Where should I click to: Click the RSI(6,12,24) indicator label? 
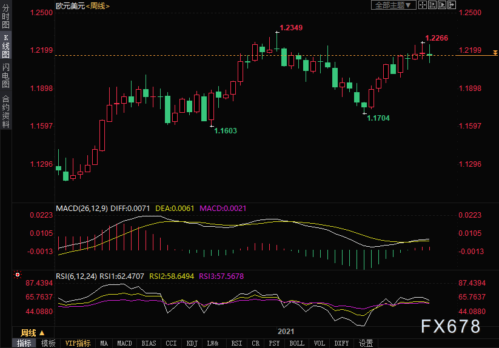[76, 276]
